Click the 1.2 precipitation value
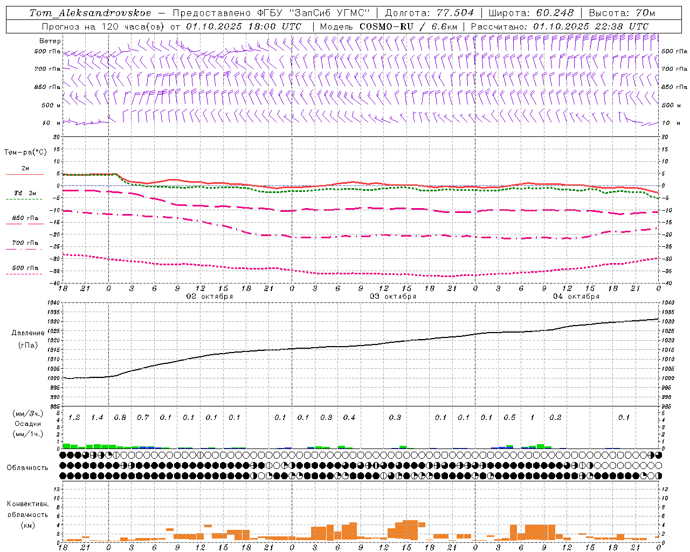Image resolution: width=690 pixels, height=552 pixels. pyautogui.click(x=74, y=418)
